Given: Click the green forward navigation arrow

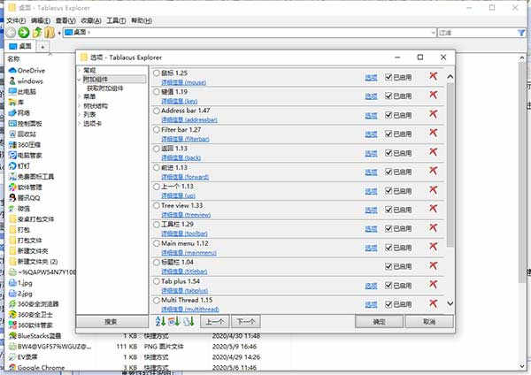Looking at the screenshot, I should (24, 33).
